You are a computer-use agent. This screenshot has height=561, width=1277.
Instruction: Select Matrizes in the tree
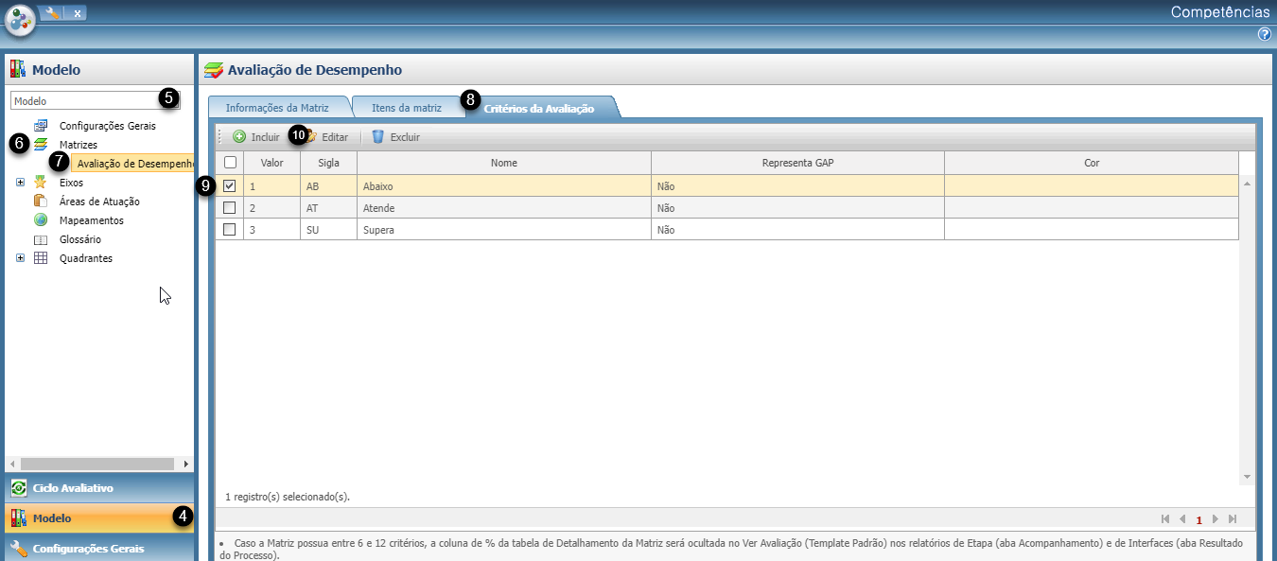[79, 145]
